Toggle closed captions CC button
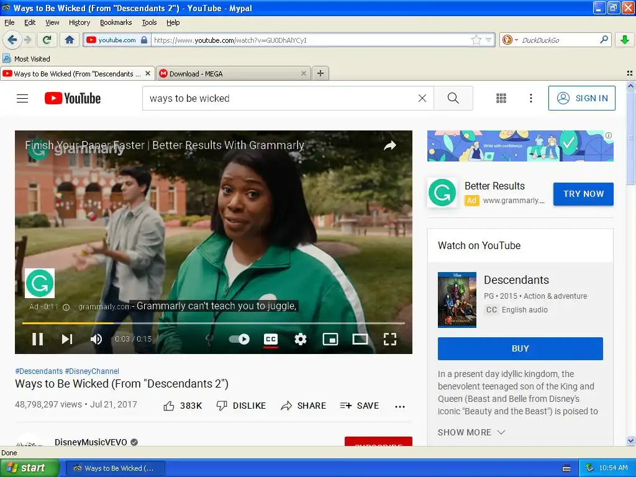This screenshot has width=636, height=477. [271, 339]
